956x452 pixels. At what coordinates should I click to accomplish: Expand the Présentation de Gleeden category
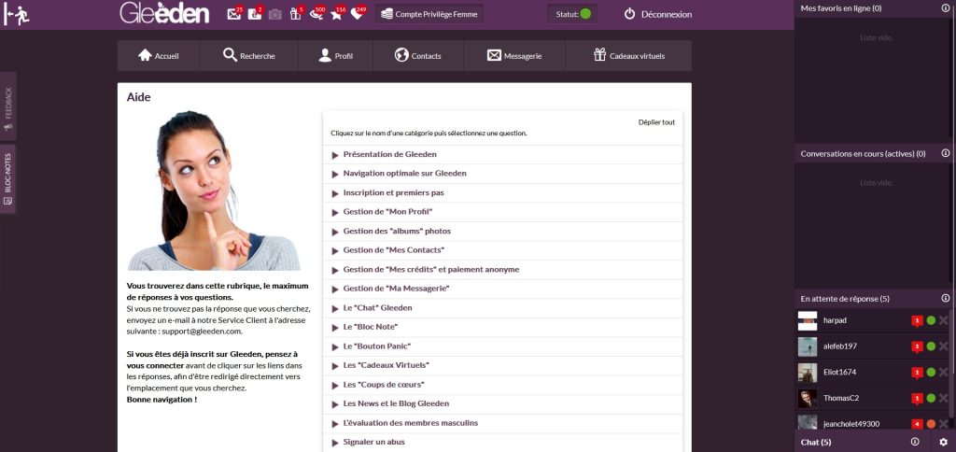click(389, 154)
